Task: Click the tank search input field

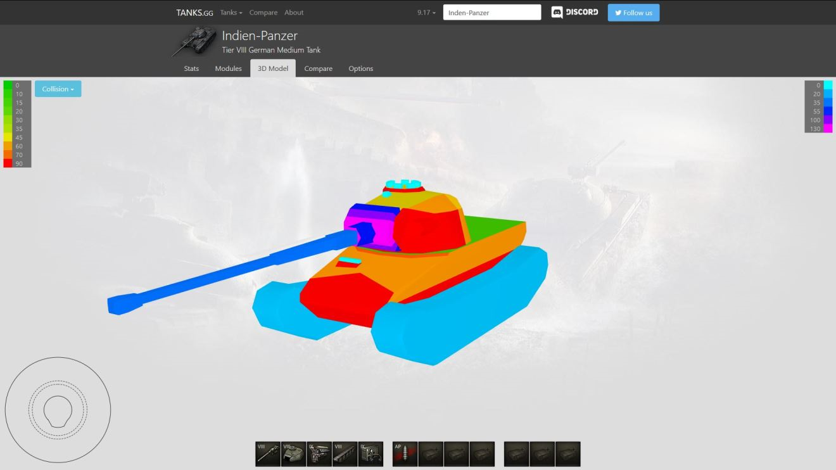Action: [x=492, y=13]
